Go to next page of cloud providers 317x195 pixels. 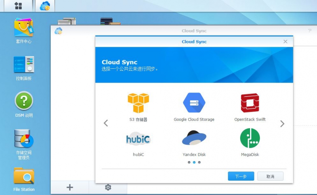coord(282,124)
